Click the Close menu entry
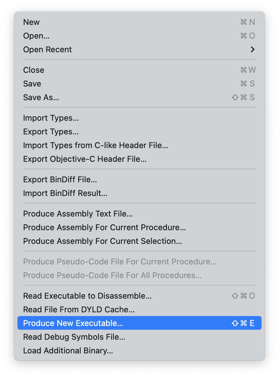 34,70
